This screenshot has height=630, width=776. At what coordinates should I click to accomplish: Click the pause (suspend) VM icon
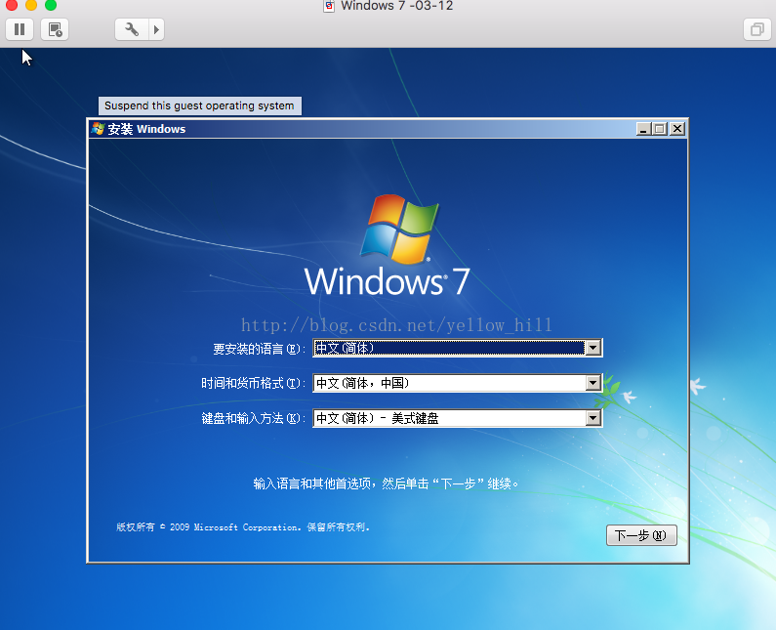(x=20, y=29)
